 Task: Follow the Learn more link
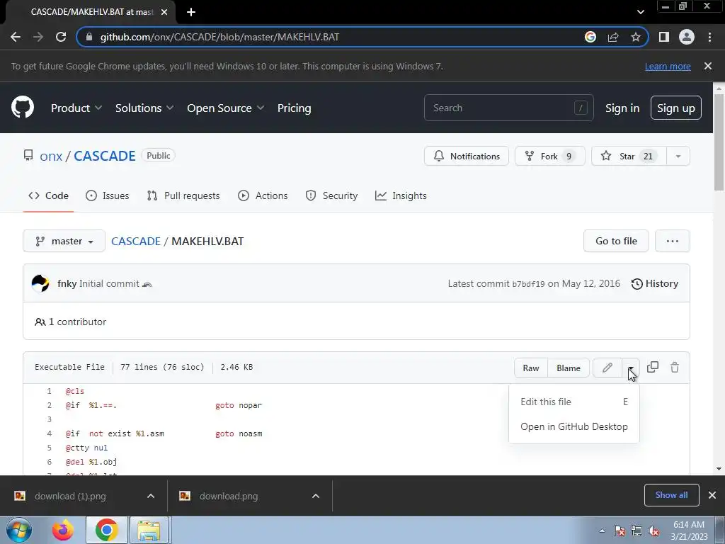(x=668, y=66)
